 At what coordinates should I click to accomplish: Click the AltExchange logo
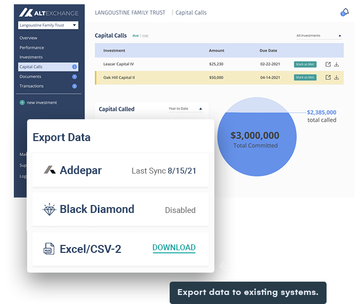[48, 13]
